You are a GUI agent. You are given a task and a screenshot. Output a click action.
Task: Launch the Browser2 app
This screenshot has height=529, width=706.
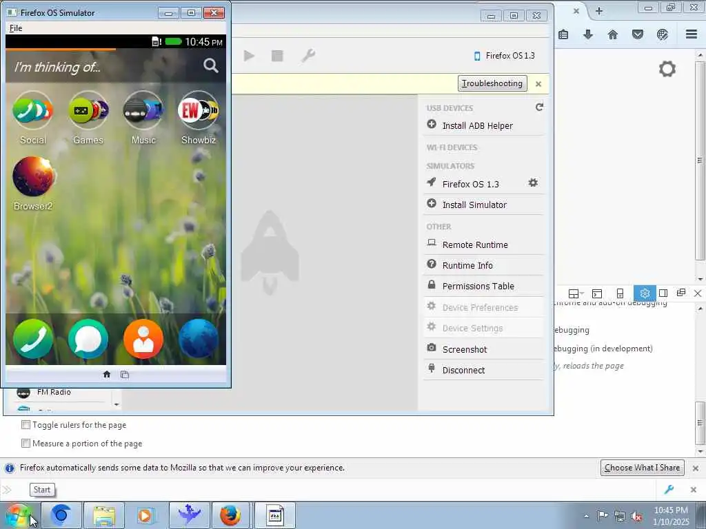pyautogui.click(x=33, y=176)
